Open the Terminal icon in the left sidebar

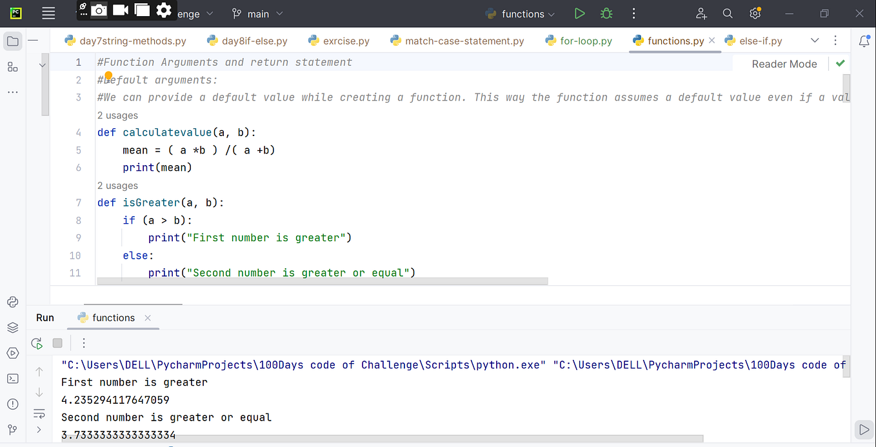(12, 379)
